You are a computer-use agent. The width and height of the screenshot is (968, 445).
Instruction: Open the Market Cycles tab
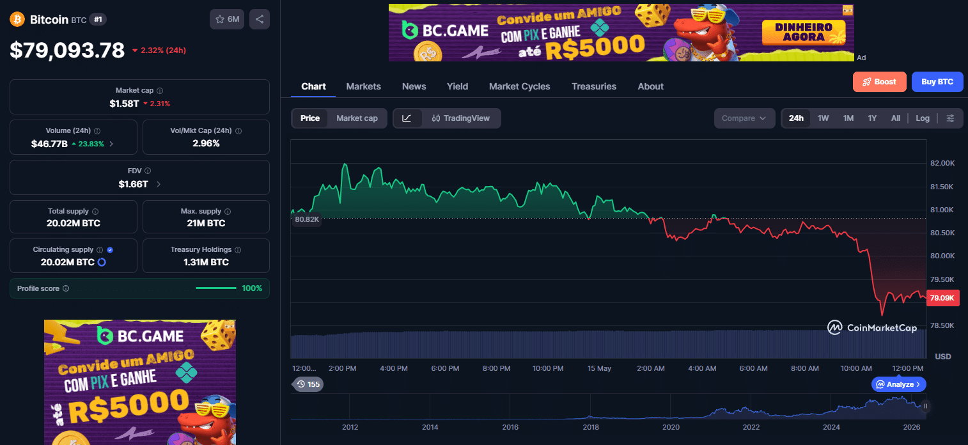tap(519, 86)
